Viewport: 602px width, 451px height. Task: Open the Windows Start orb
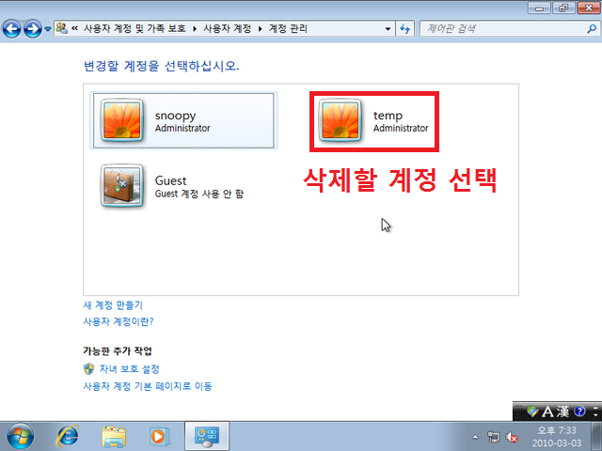click(20, 436)
